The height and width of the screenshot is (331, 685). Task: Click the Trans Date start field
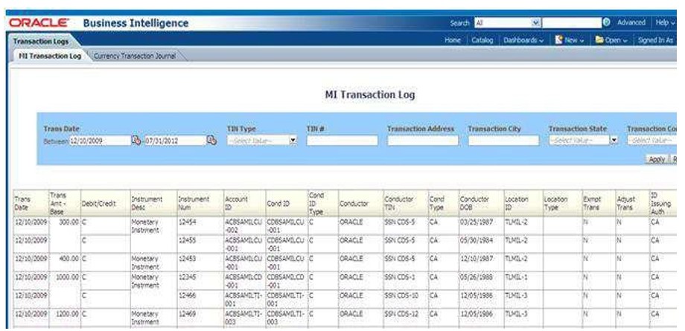[x=100, y=141]
